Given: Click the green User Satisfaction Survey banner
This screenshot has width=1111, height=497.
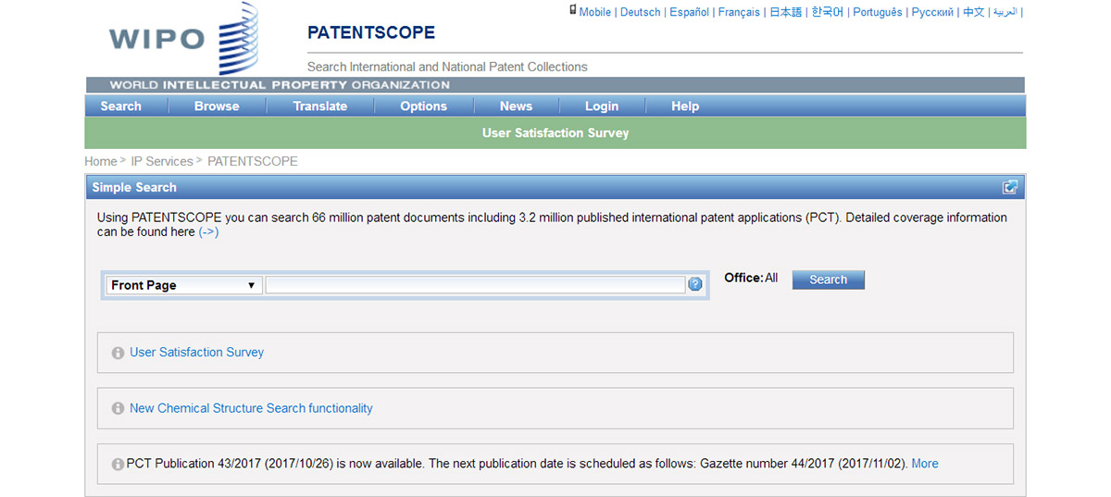Looking at the screenshot, I should tap(555, 133).
